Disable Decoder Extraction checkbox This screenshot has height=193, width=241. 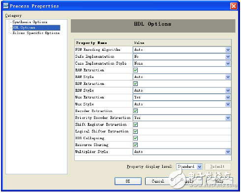(x=135, y=111)
